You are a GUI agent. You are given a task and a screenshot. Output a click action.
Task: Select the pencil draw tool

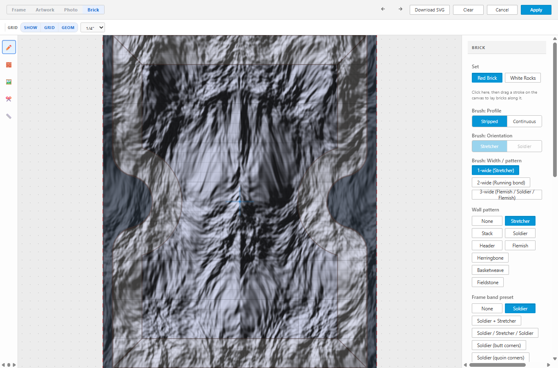[x=9, y=47]
